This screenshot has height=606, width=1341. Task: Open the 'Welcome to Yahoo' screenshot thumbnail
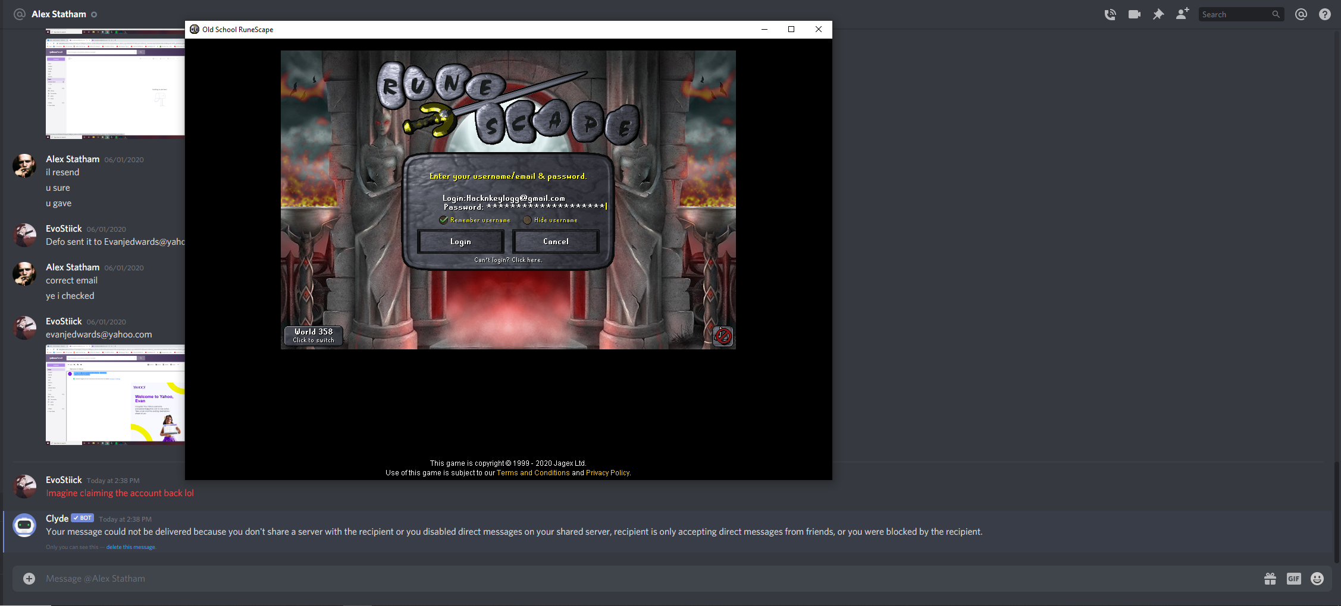coord(115,394)
